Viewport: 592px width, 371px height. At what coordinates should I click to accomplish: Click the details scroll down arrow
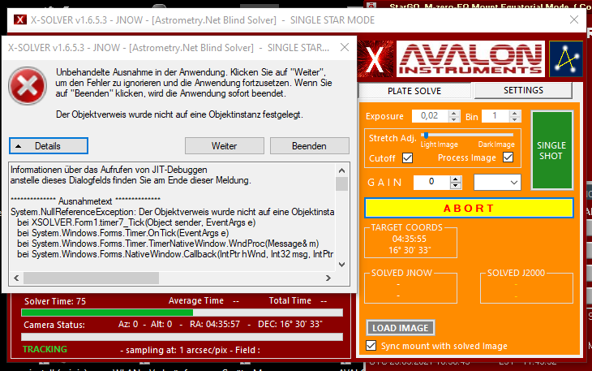pyautogui.click(x=341, y=265)
